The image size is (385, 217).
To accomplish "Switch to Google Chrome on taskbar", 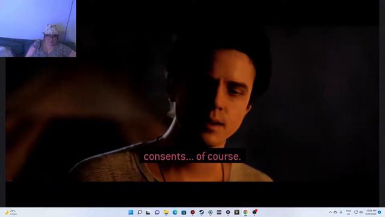I will pyautogui.click(x=245, y=212).
